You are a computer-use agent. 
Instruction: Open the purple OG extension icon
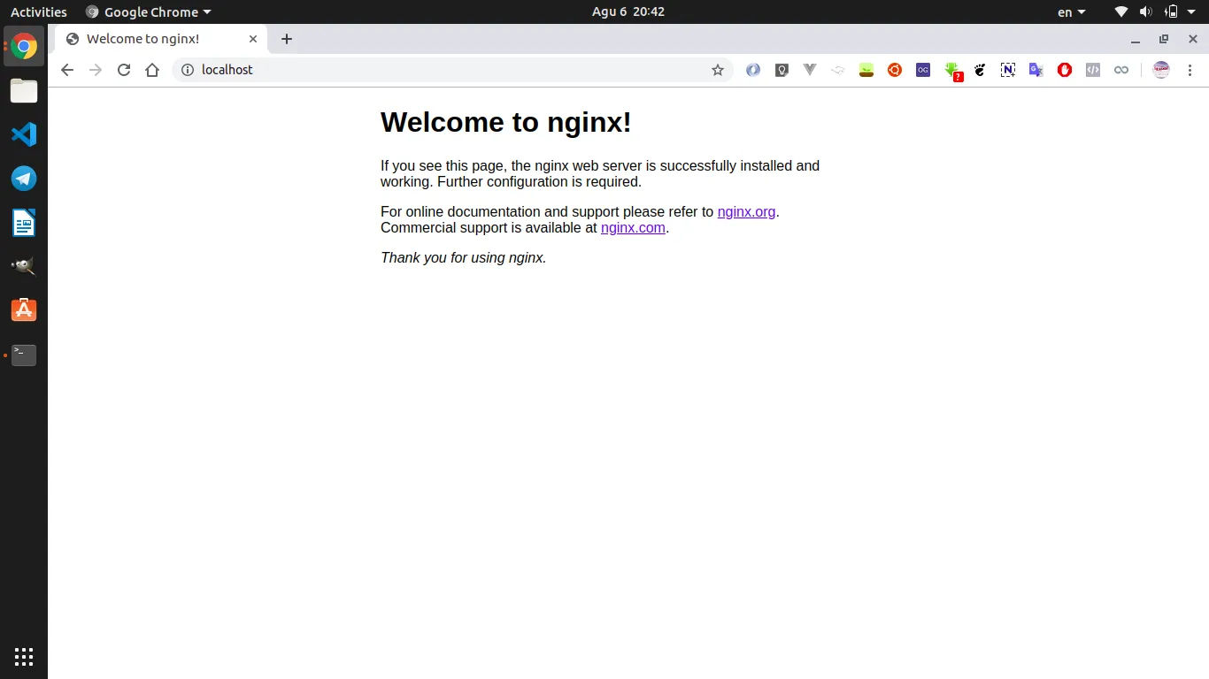click(923, 70)
